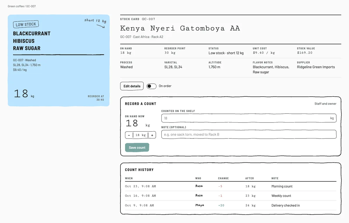
Task: Toggle the On order switch
Action: point(152,86)
